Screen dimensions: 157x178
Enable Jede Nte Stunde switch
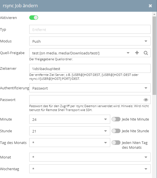click(x=116, y=131)
